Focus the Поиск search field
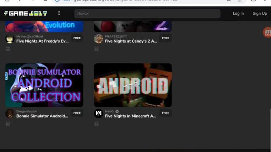 (x=147, y=14)
